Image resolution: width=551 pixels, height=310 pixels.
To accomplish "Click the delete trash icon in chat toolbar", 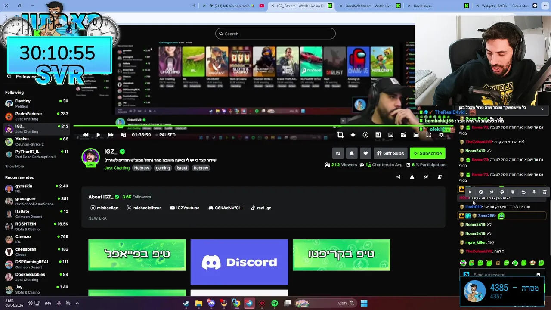I will (545, 192).
